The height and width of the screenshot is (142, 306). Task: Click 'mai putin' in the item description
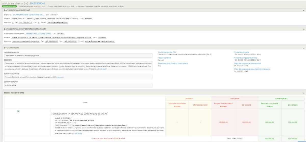[78, 133]
